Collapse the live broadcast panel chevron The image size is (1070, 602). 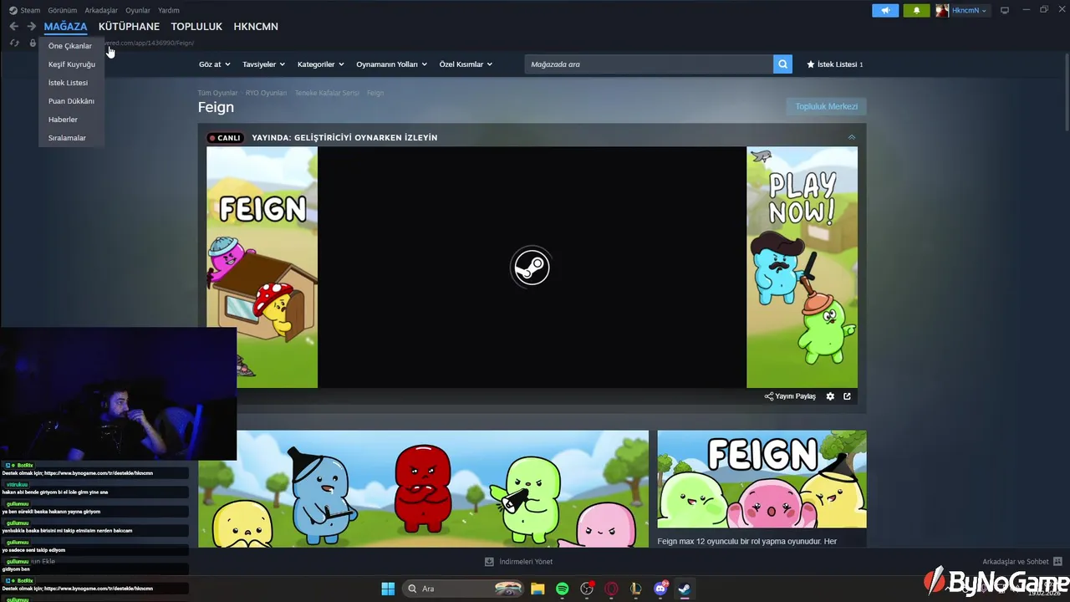[x=852, y=137]
